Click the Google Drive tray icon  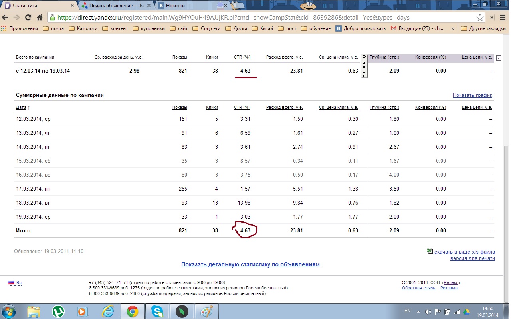(467, 311)
